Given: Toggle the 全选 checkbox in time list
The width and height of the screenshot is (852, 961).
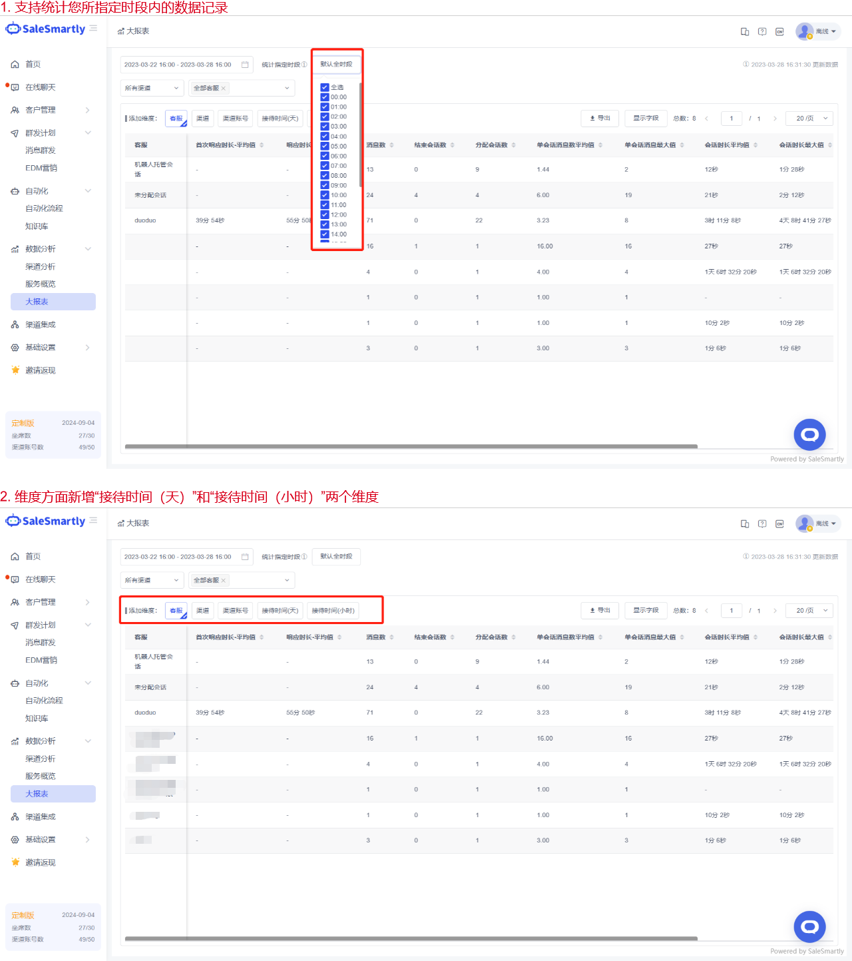Looking at the screenshot, I should click(325, 87).
